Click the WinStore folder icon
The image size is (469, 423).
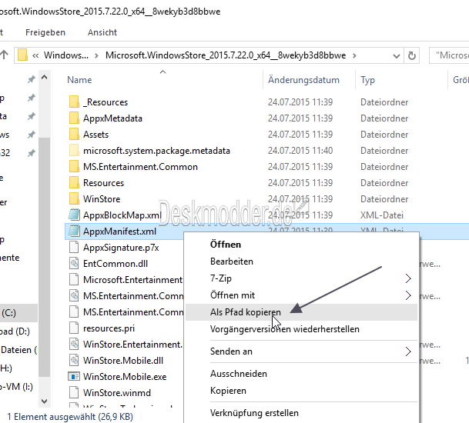coord(74,198)
